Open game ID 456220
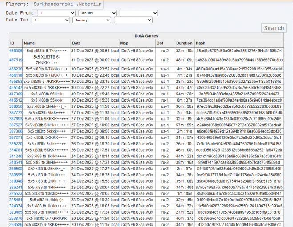The height and width of the screenshot is (227, 293). click(x=16, y=69)
